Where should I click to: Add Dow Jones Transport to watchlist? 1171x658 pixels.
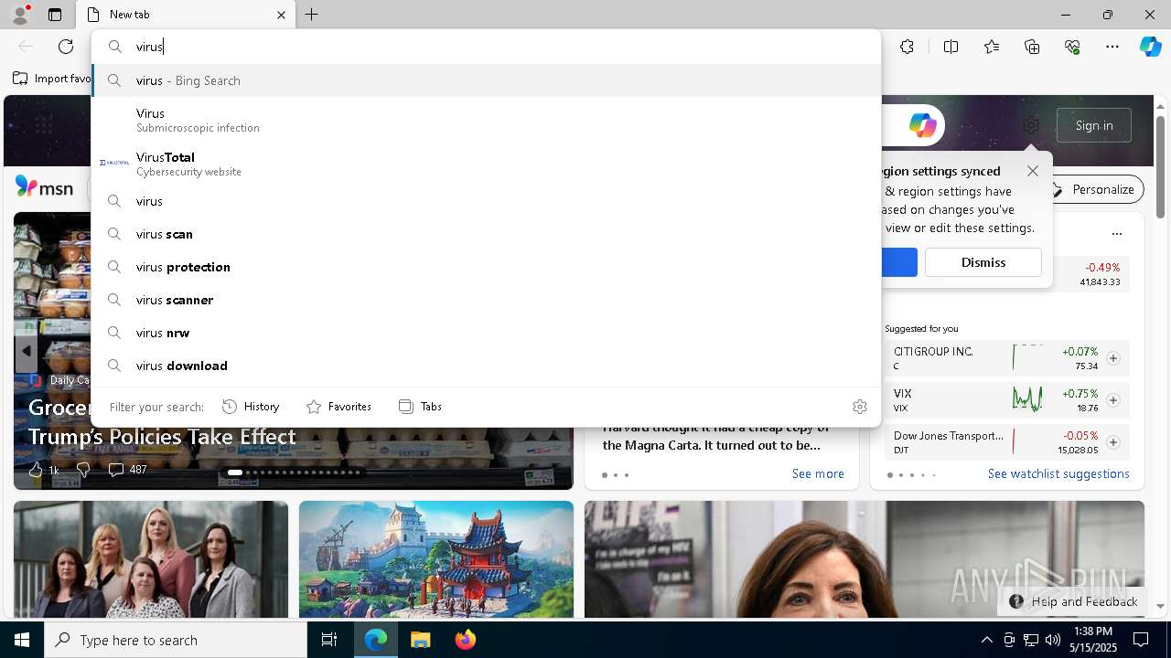pos(1112,442)
